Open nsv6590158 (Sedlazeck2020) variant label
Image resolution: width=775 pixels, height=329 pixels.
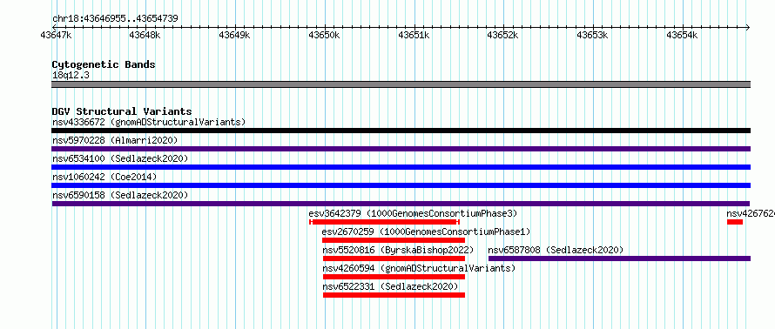point(120,195)
